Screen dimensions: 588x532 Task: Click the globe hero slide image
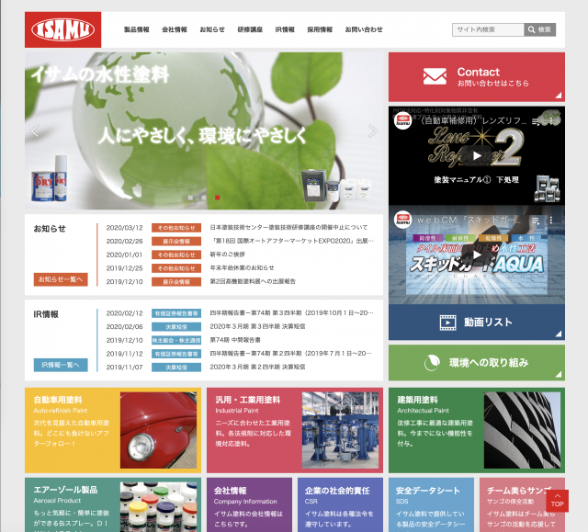tap(204, 130)
